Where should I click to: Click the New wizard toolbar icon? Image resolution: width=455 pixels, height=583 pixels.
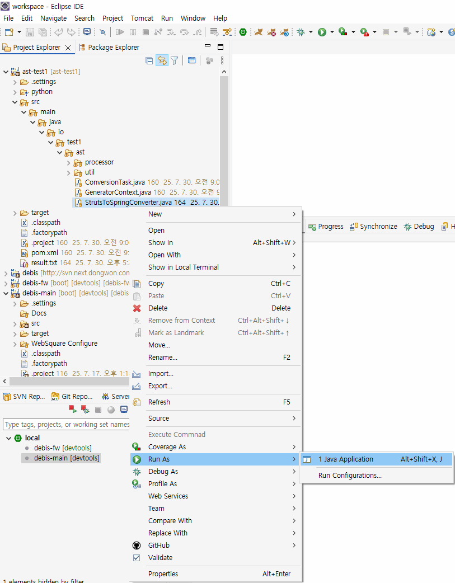(9, 32)
